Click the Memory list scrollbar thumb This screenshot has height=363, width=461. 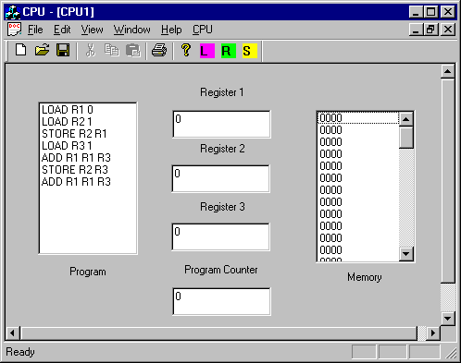tap(406, 138)
